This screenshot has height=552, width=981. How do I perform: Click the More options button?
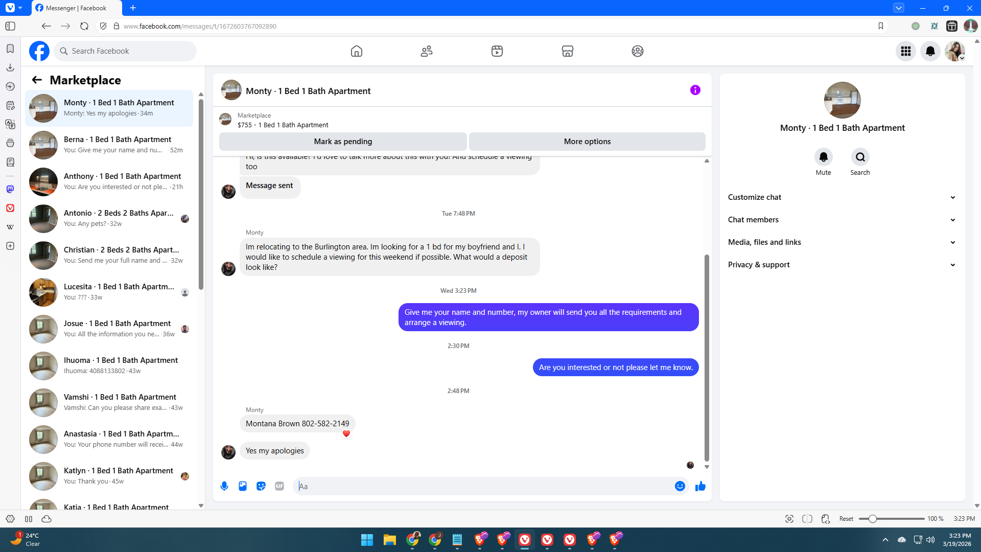pyautogui.click(x=587, y=142)
